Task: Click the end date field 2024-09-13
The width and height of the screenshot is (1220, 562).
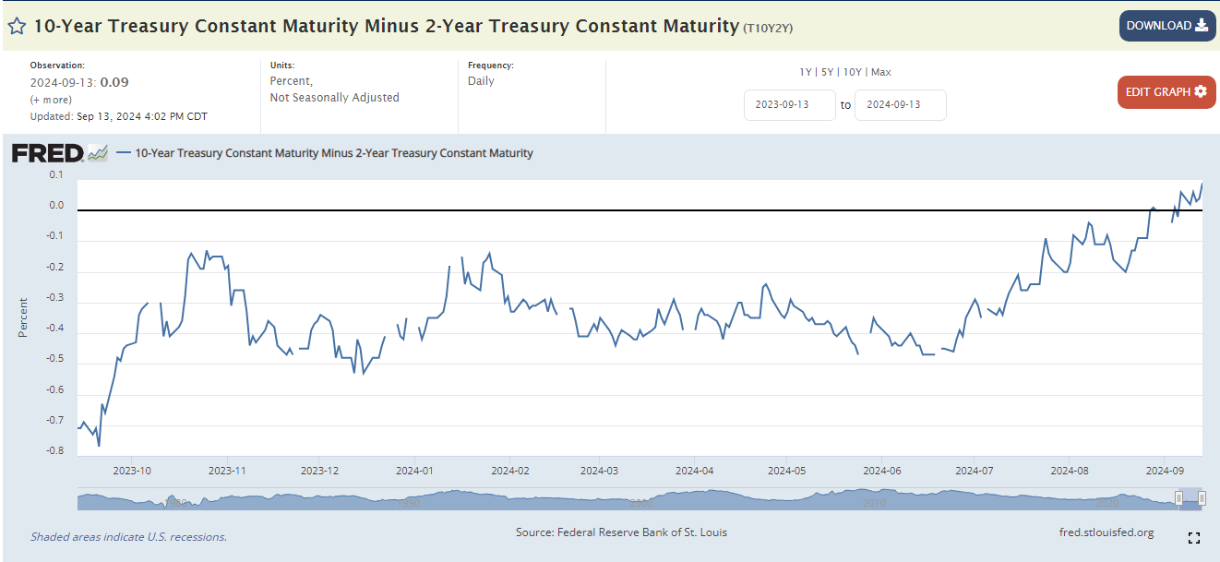Action: click(900, 104)
